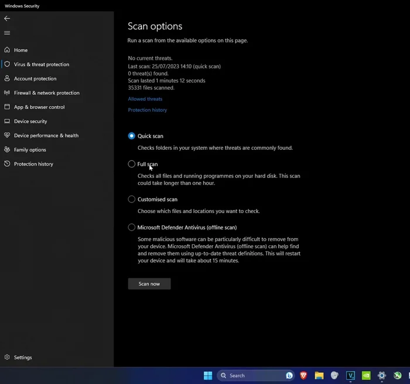Viewport: 410px width, 384px height.
Task: Open Settings gear in the taskbar
Action: pos(382,376)
